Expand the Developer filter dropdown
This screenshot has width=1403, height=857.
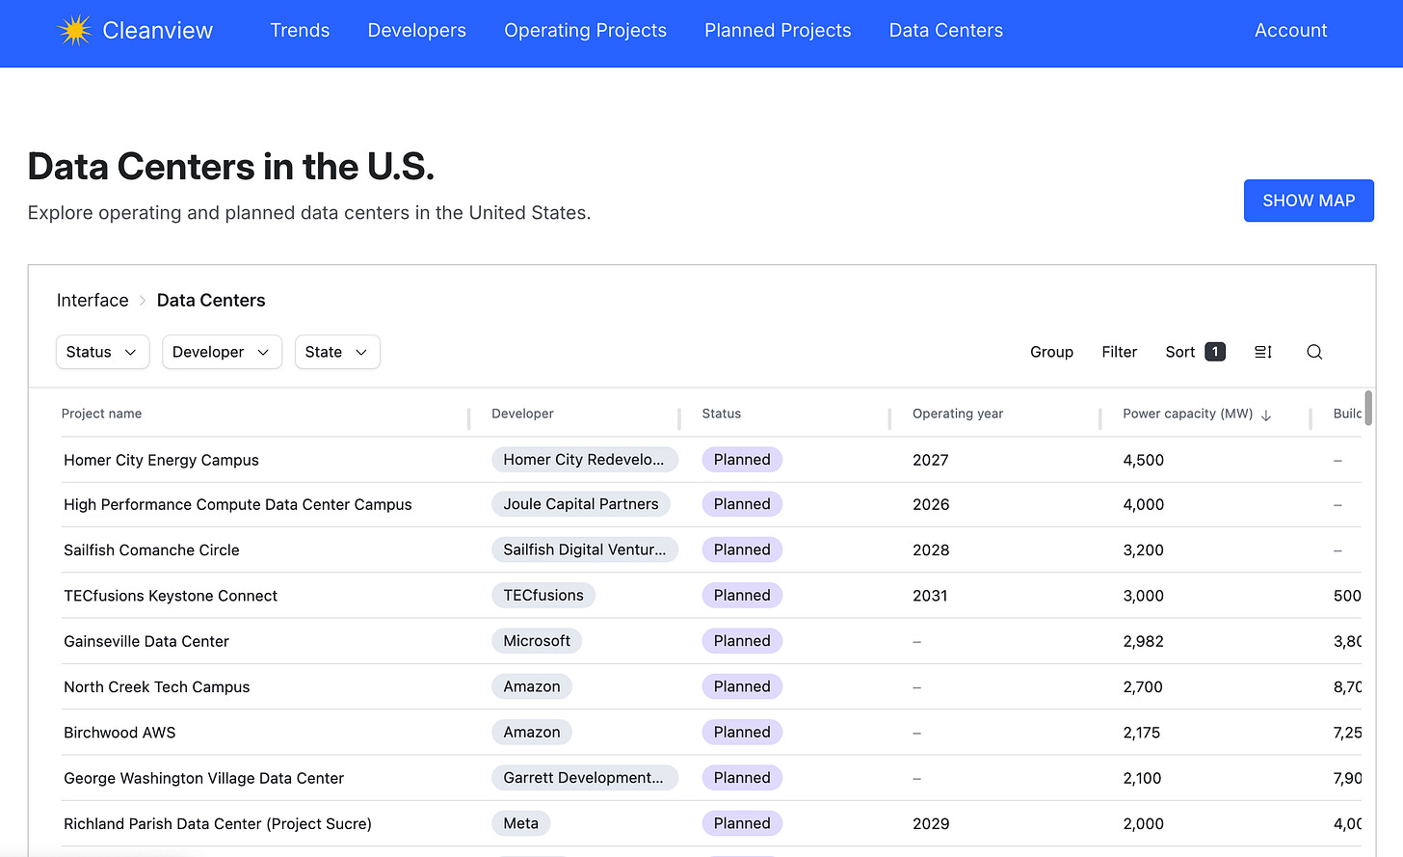[x=222, y=352]
